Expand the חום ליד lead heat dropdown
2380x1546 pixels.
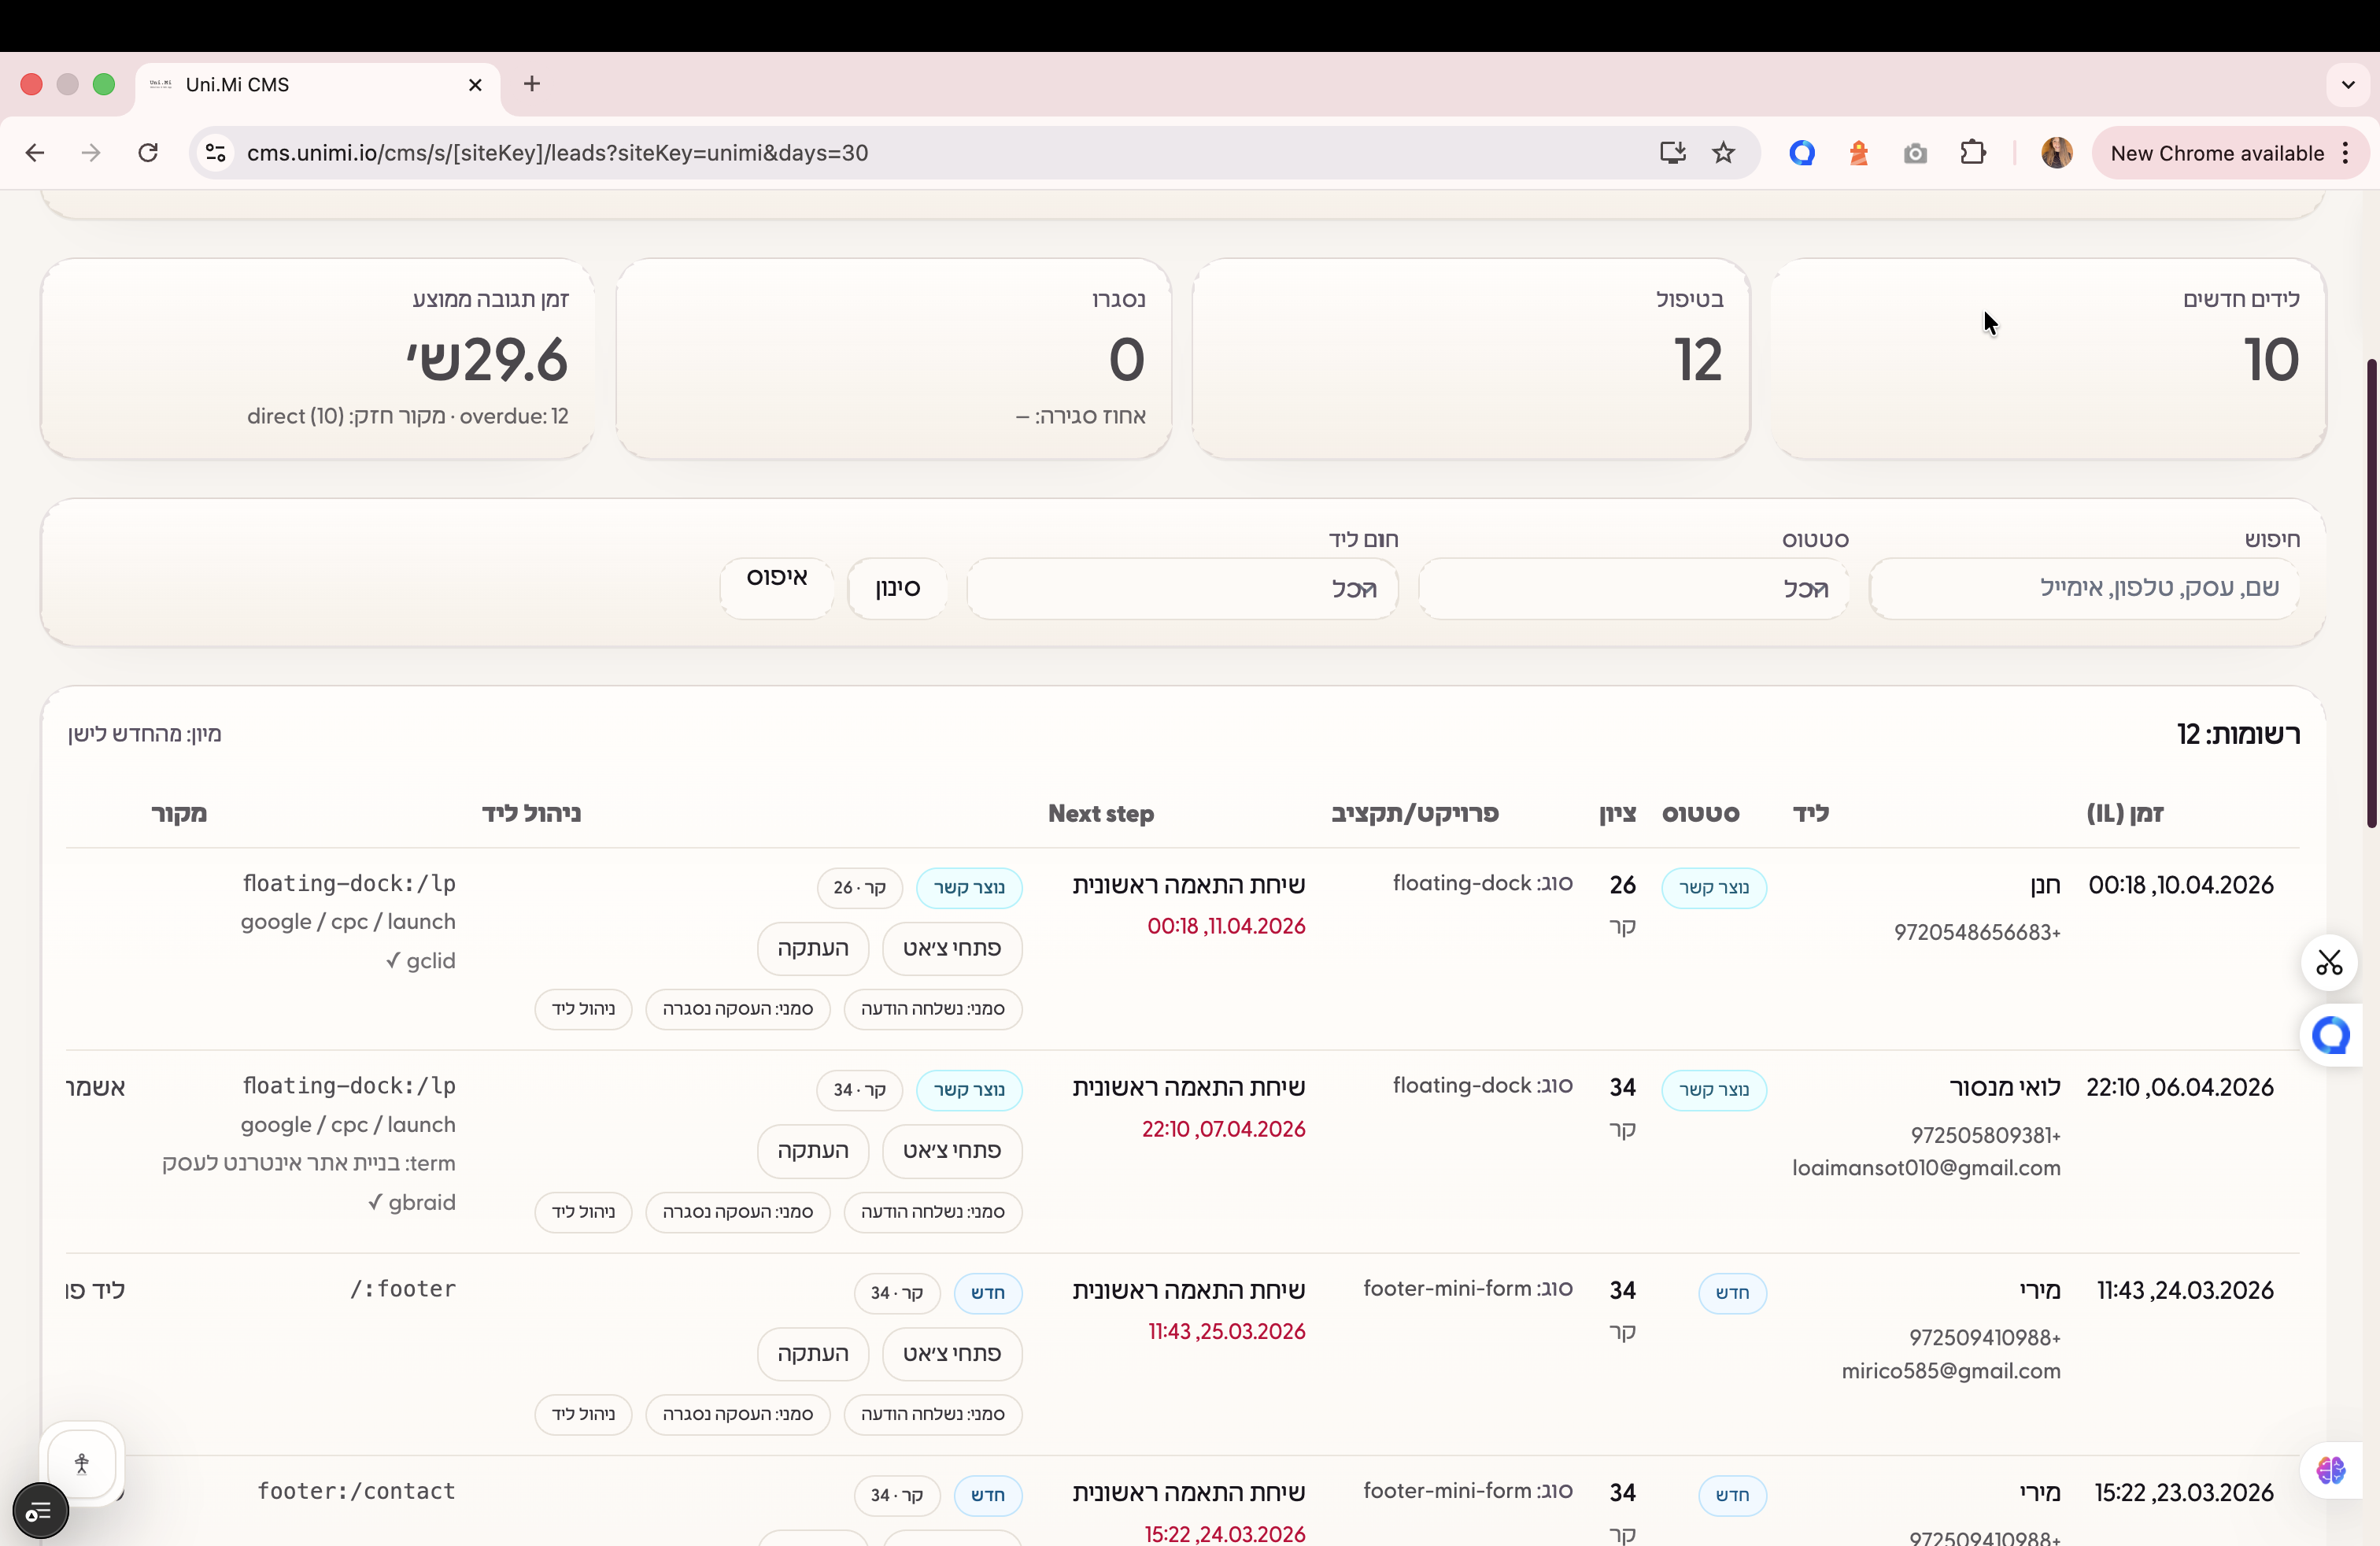pyautogui.click(x=1182, y=589)
